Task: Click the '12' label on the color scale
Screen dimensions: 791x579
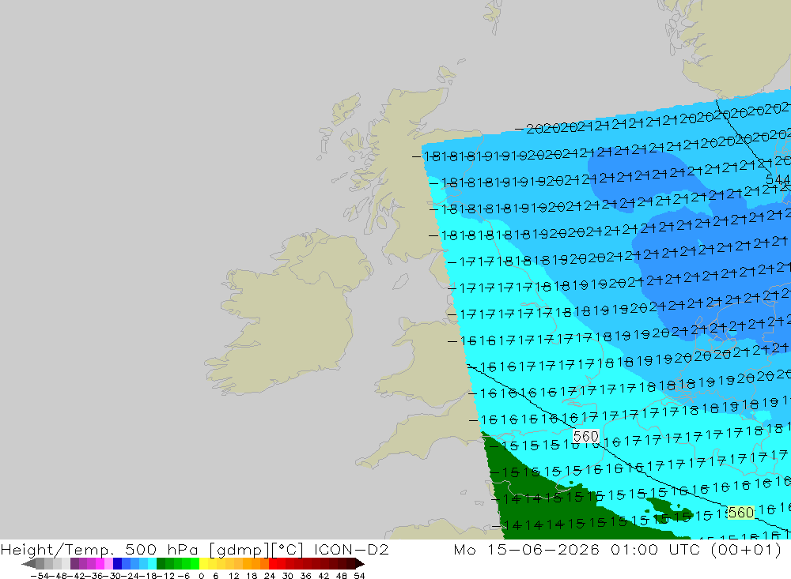Action: pos(233,576)
